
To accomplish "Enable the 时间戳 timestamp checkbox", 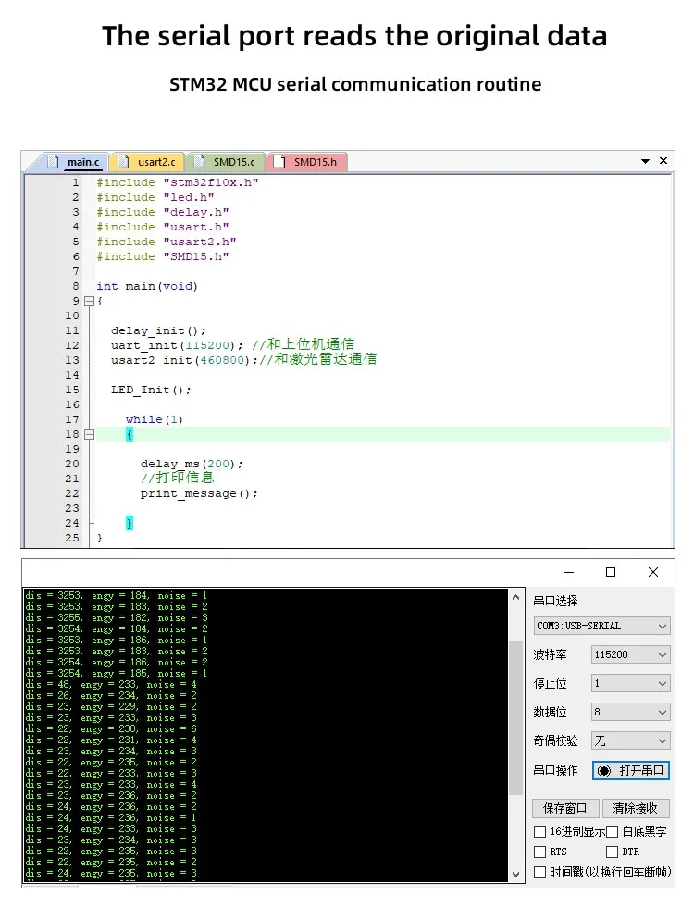I will click(x=539, y=872).
